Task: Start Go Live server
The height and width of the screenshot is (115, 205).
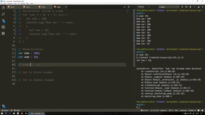Action: click(x=144, y=111)
